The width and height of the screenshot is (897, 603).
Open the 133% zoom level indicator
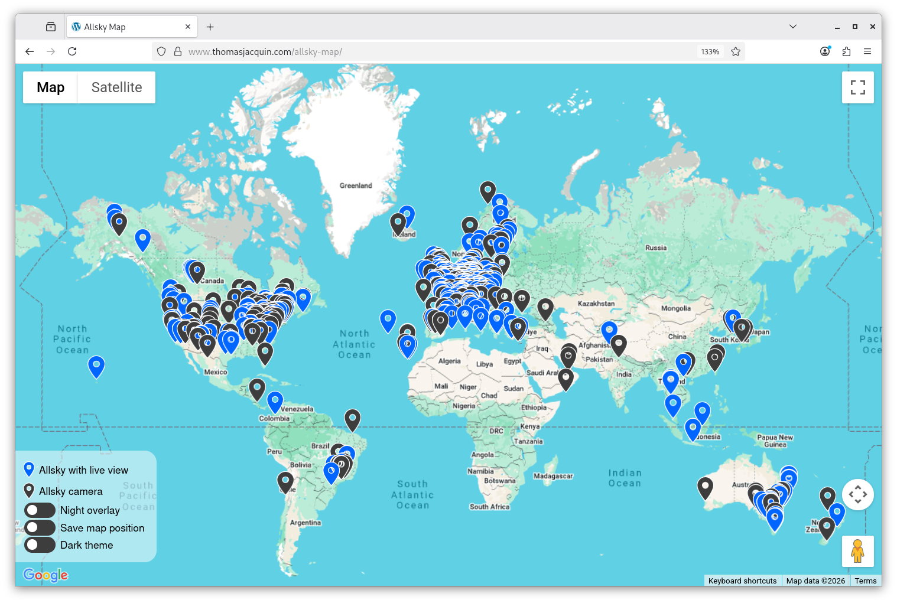(x=710, y=52)
